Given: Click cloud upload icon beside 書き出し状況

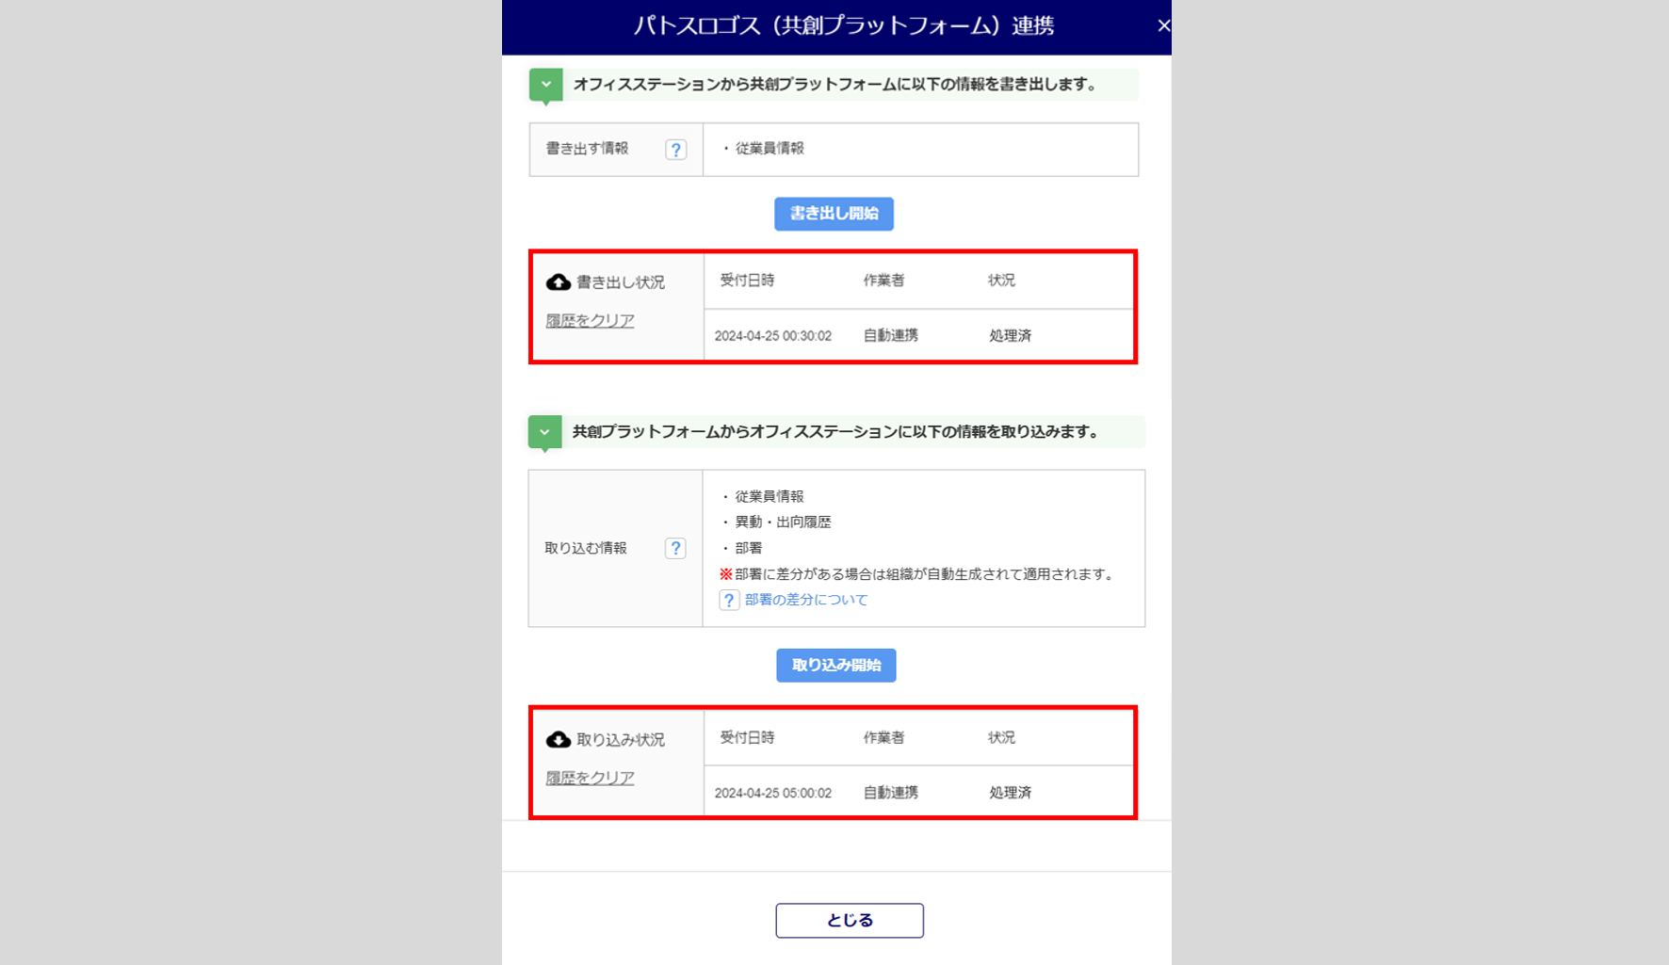Looking at the screenshot, I should [x=559, y=282].
